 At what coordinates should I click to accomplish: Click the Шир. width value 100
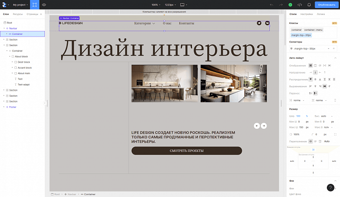pos(298,116)
